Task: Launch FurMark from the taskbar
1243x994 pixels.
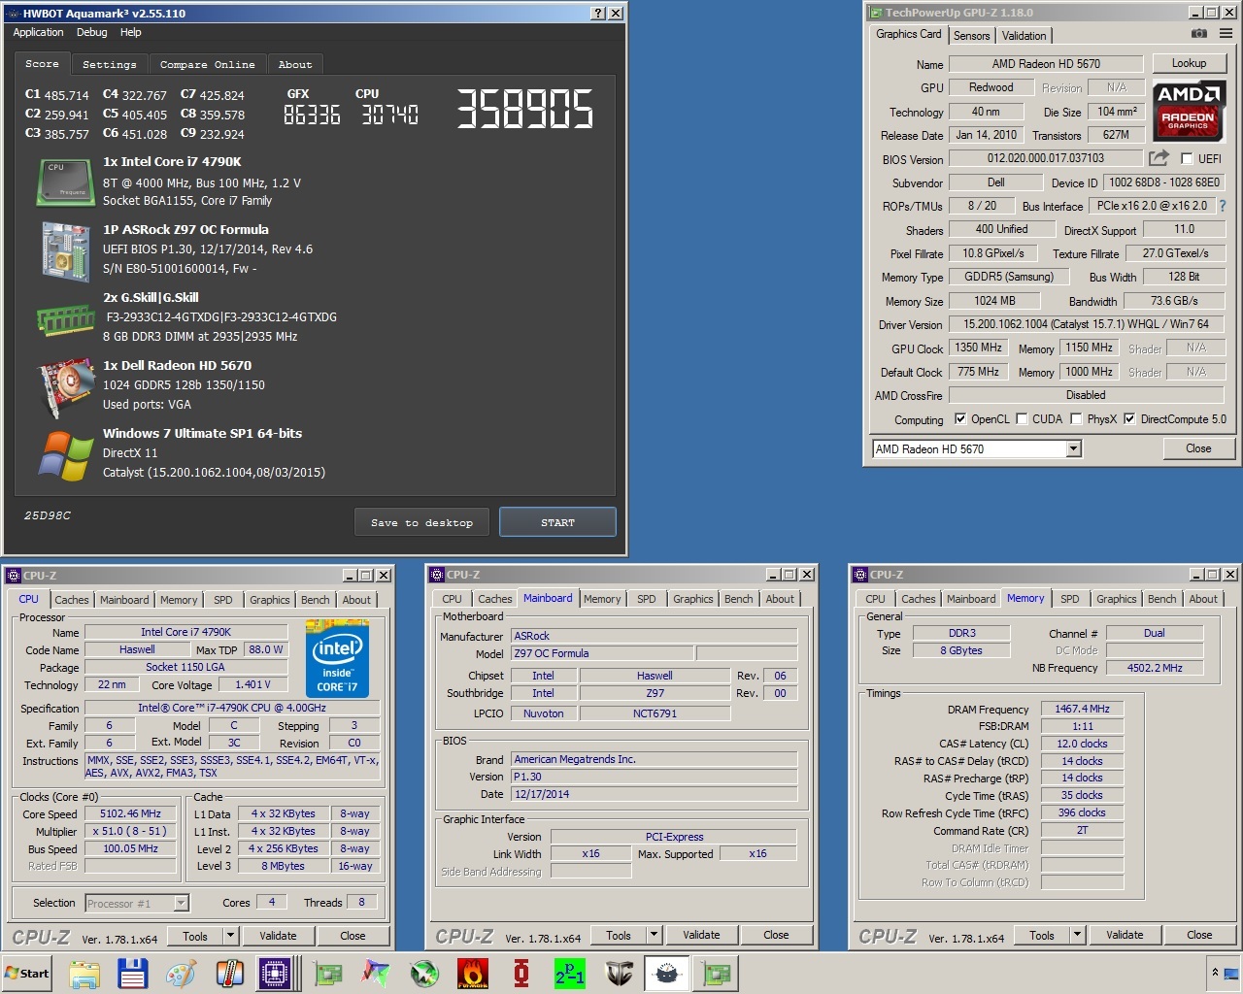Action: pyautogui.click(x=473, y=974)
